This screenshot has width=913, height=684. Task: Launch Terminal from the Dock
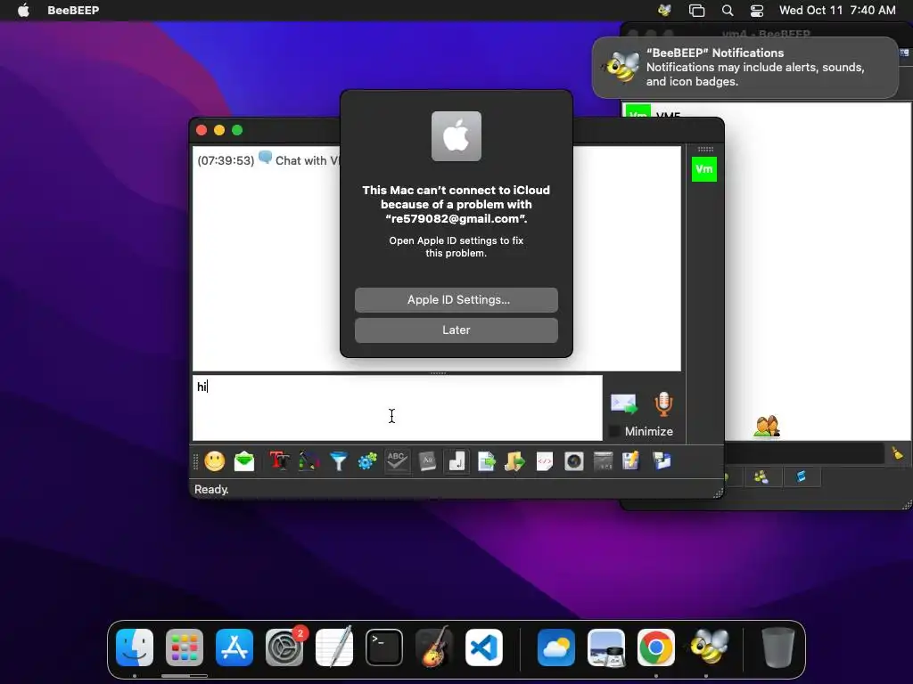pyautogui.click(x=384, y=647)
